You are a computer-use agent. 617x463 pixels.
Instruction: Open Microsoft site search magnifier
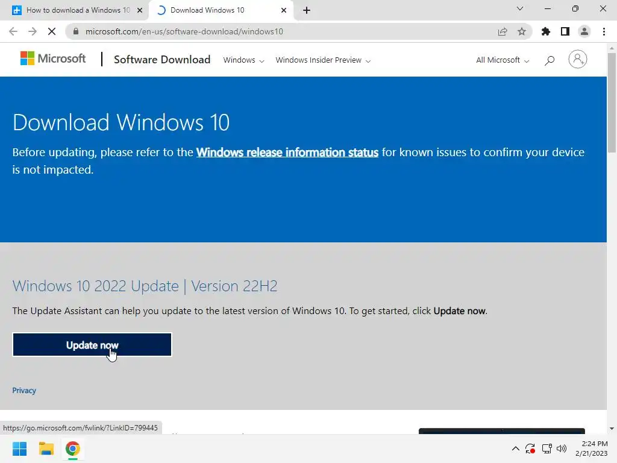pos(550,60)
